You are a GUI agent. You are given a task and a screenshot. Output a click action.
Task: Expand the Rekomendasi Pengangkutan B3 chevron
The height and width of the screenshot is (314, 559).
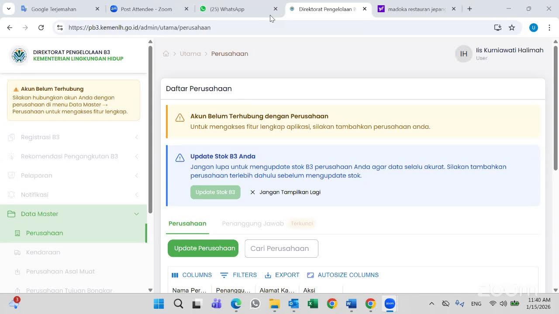pos(136,157)
